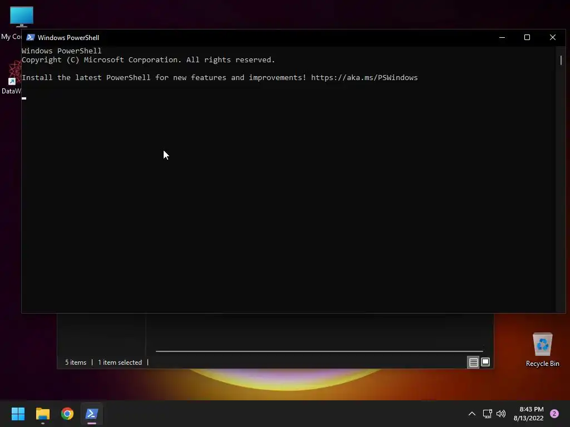Switch File Explorer to details view

point(473,363)
